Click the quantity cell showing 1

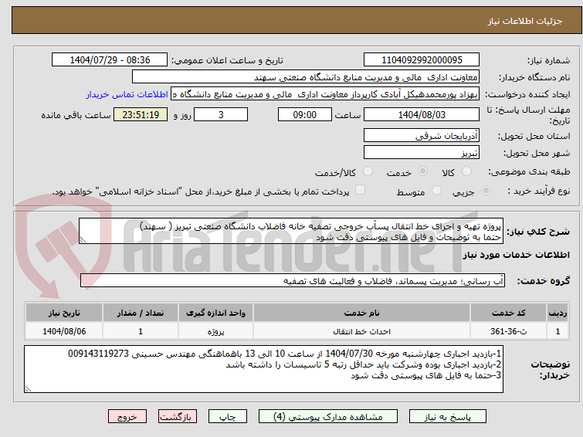[141, 331]
